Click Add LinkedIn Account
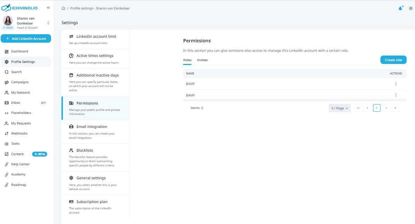415x224 pixels. pyautogui.click(x=26, y=38)
